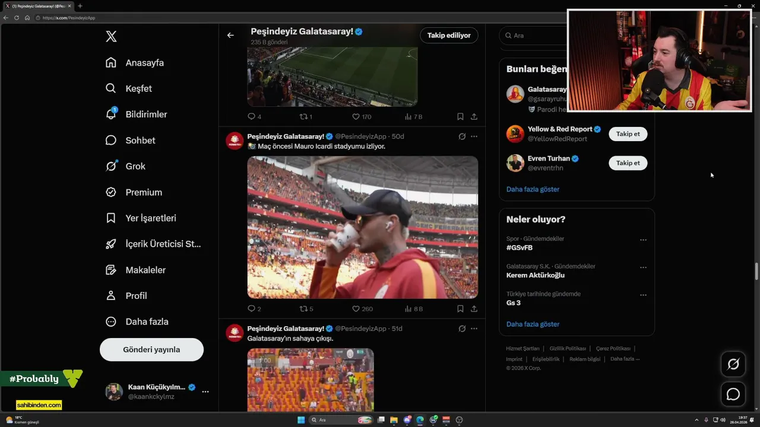Open options for the Gs 3 trend

click(x=643, y=295)
